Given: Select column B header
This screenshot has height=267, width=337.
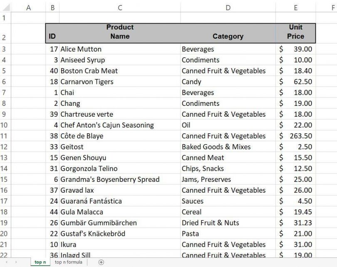Looking at the screenshot, I should (x=52, y=7).
